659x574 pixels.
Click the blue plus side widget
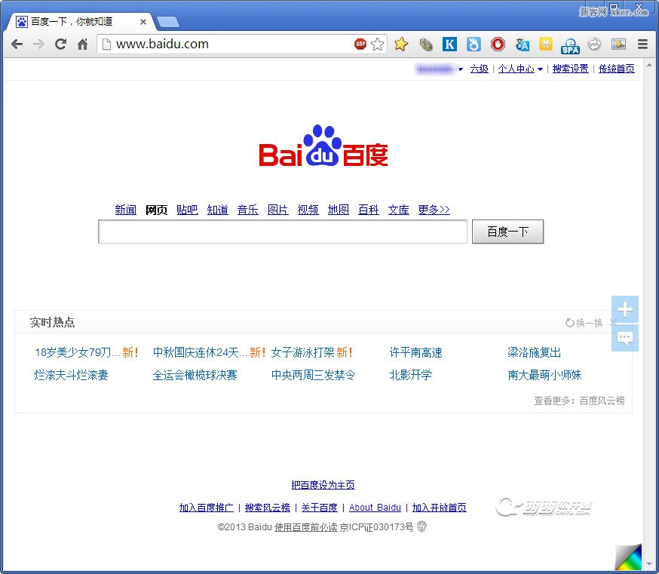point(624,309)
